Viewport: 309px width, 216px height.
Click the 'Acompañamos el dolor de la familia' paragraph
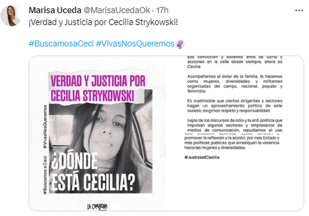click(x=235, y=84)
